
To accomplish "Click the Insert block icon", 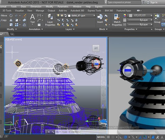I will (100, 18).
